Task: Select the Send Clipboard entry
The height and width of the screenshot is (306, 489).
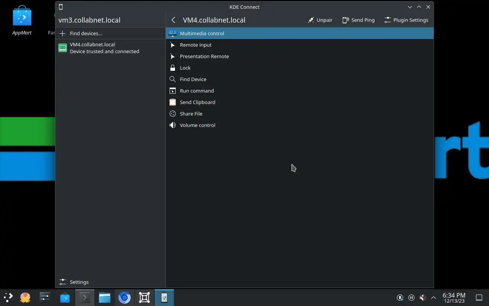Action: (300, 102)
